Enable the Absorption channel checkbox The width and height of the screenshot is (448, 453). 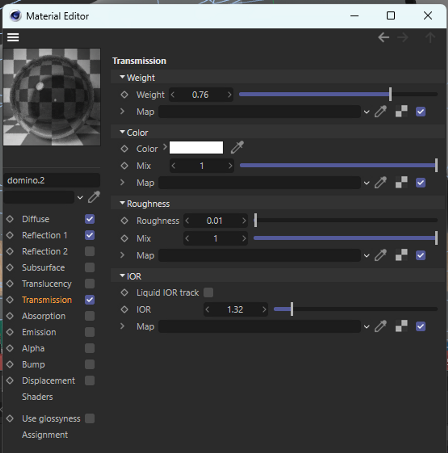(90, 316)
